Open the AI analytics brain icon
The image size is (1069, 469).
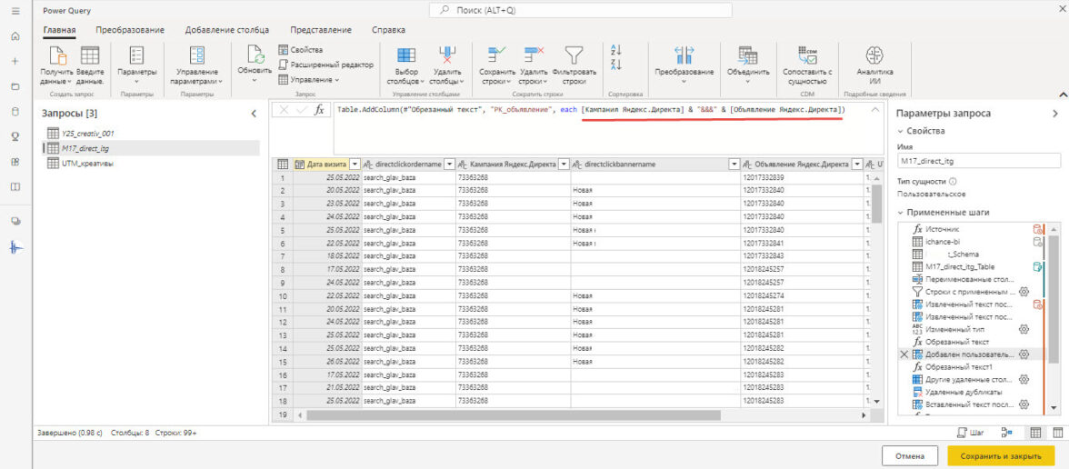coord(874,54)
